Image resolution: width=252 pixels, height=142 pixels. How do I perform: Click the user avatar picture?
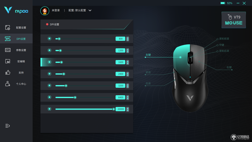45,11
